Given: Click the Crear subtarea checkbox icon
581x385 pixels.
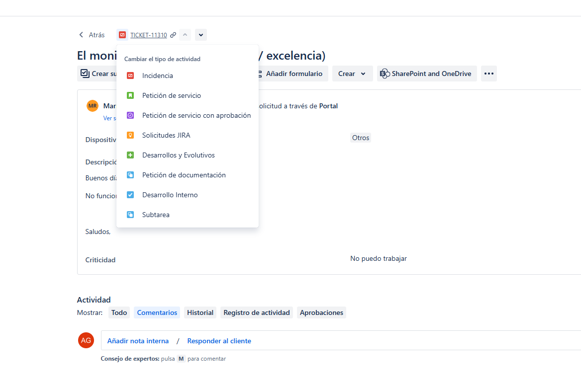Looking at the screenshot, I should point(85,74).
